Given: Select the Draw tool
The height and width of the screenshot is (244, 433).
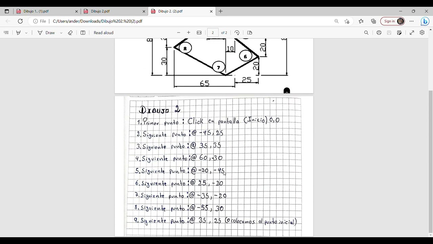Looking at the screenshot, I should [46, 33].
